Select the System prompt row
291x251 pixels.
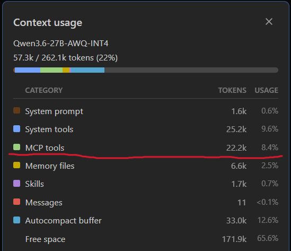[146, 111]
